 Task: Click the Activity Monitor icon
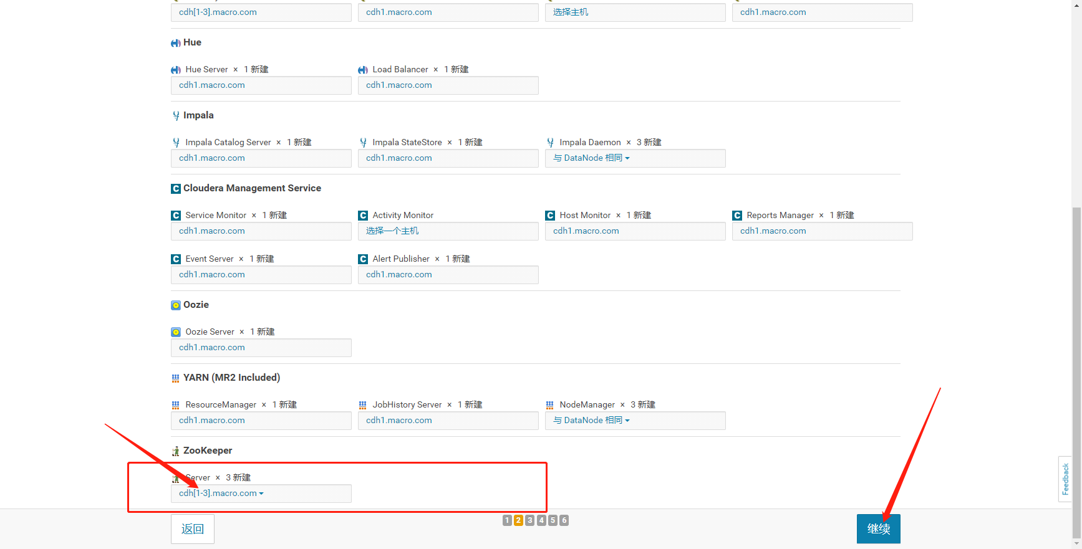[363, 216]
